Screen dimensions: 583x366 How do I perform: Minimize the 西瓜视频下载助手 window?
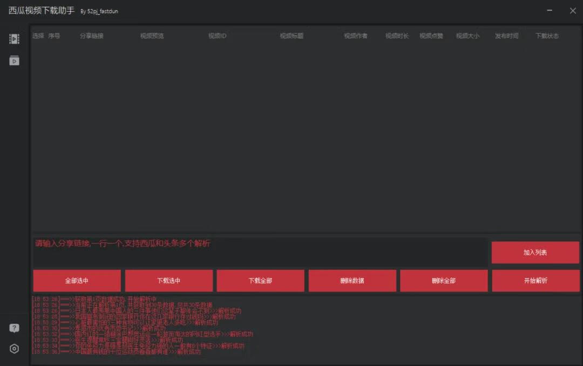(x=550, y=11)
